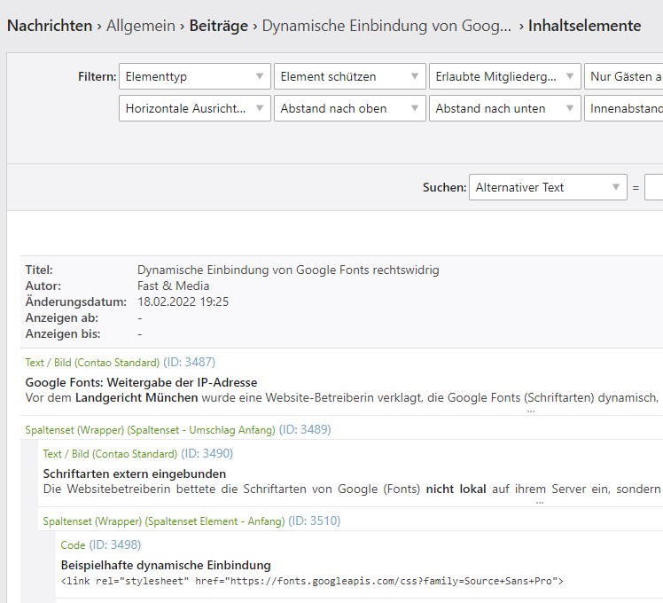This screenshot has width=663, height=603.
Task: Open the Horizontale Ausricht... filter dropdown
Action: pos(194,109)
